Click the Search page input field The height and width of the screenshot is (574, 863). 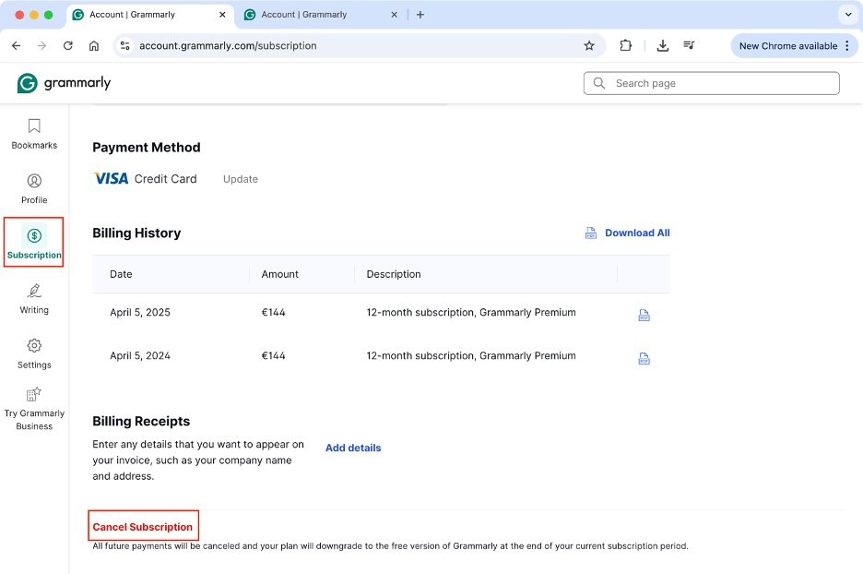[711, 82]
